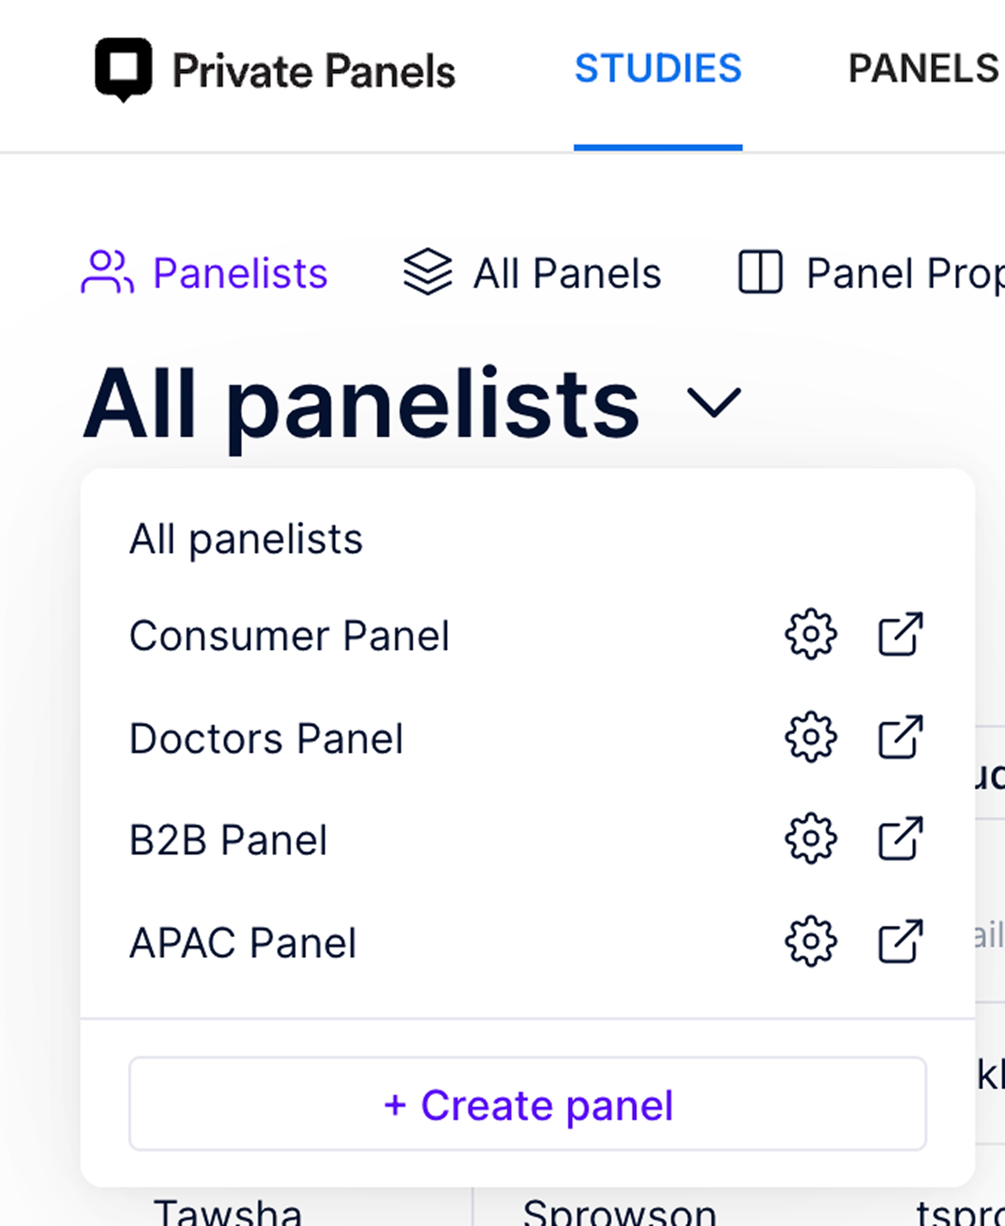Click B2B Panel external link icon
The width and height of the screenshot is (1005, 1226).
901,839
